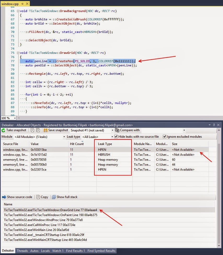Viewport: 223px width, 255px height.
Task: Open the Snapshot #1 dropdown
Action: [x=112, y=130]
